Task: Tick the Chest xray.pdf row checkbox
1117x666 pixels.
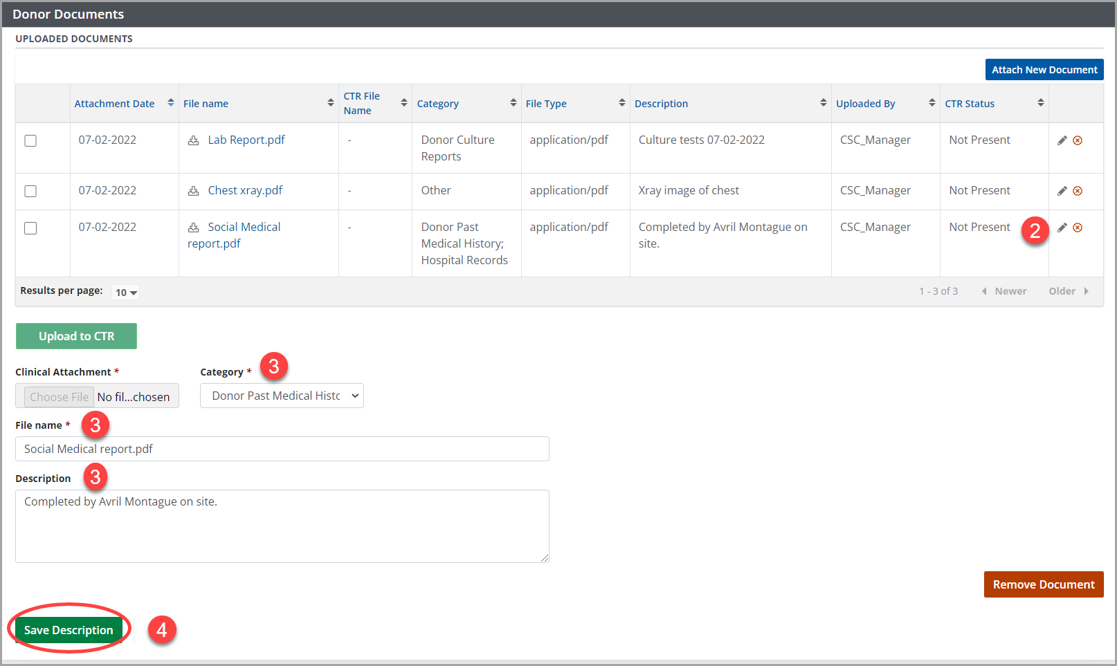Action: 30,191
